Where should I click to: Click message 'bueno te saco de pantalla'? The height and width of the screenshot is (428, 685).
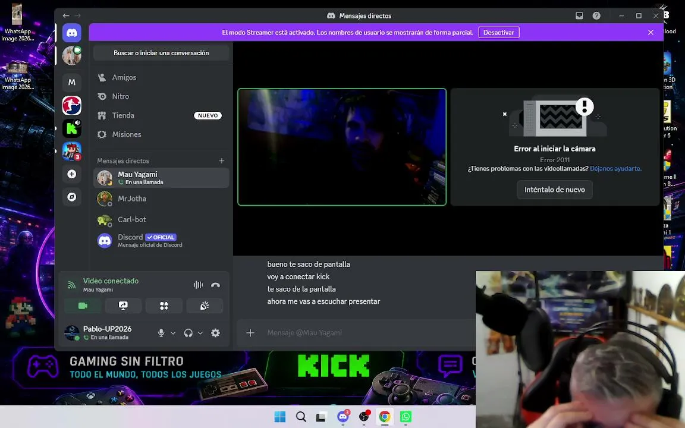click(x=309, y=264)
